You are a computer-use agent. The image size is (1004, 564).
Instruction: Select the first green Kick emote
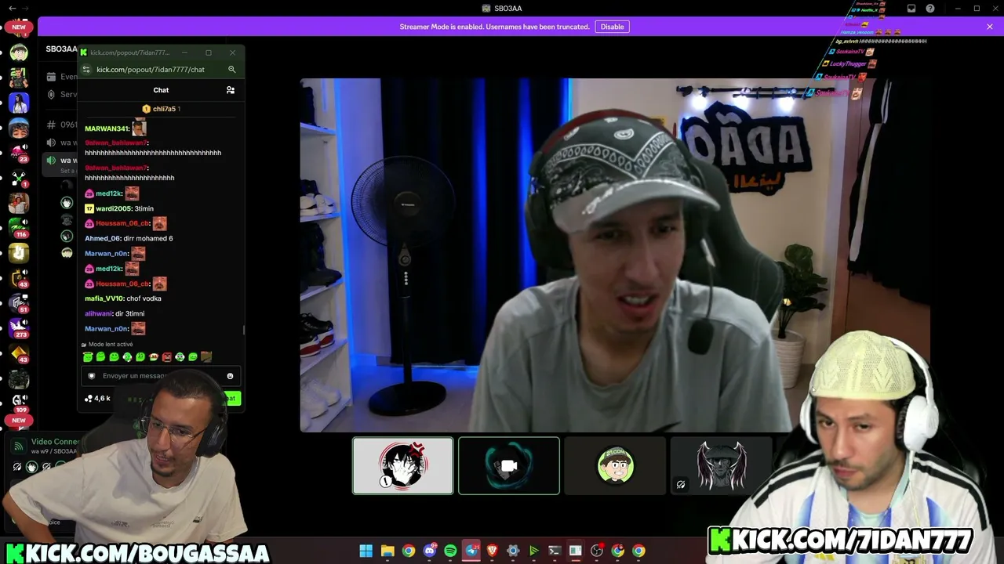[88, 357]
